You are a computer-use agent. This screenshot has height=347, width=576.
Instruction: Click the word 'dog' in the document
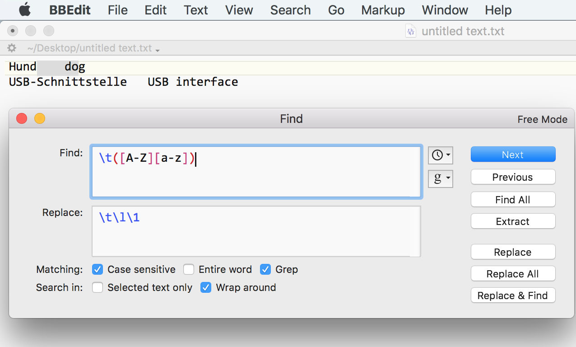click(x=75, y=67)
